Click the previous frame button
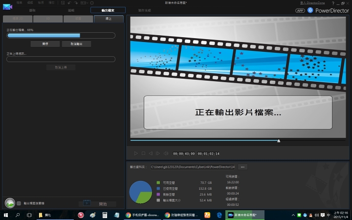 pyautogui.click(x=151, y=154)
